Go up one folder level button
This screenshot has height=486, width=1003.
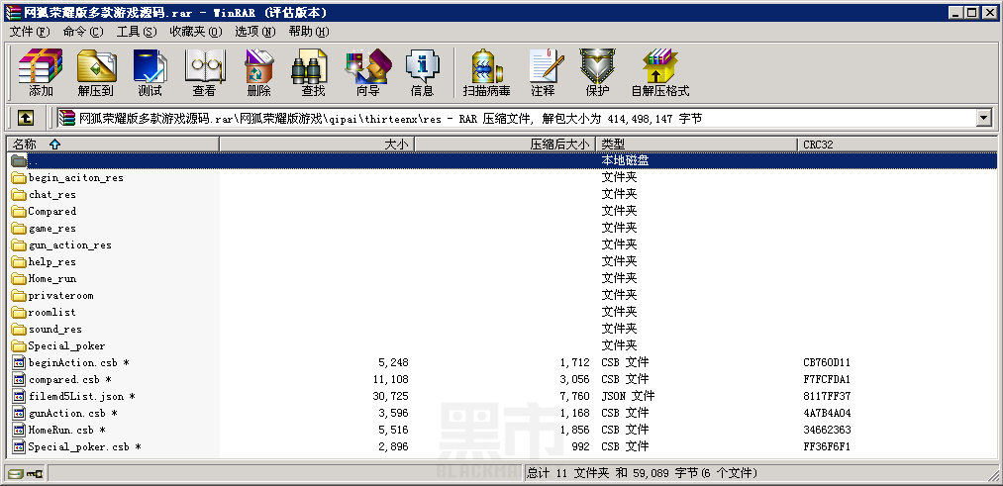coord(25,118)
